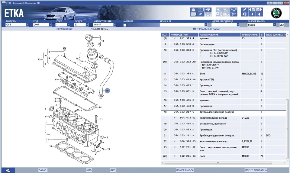Image resolution: width=290 pixels, height=173 pixels.
Task: Click the НОМЕР ДЕТАЛИ column header
Action: pyautogui.click(x=184, y=34)
